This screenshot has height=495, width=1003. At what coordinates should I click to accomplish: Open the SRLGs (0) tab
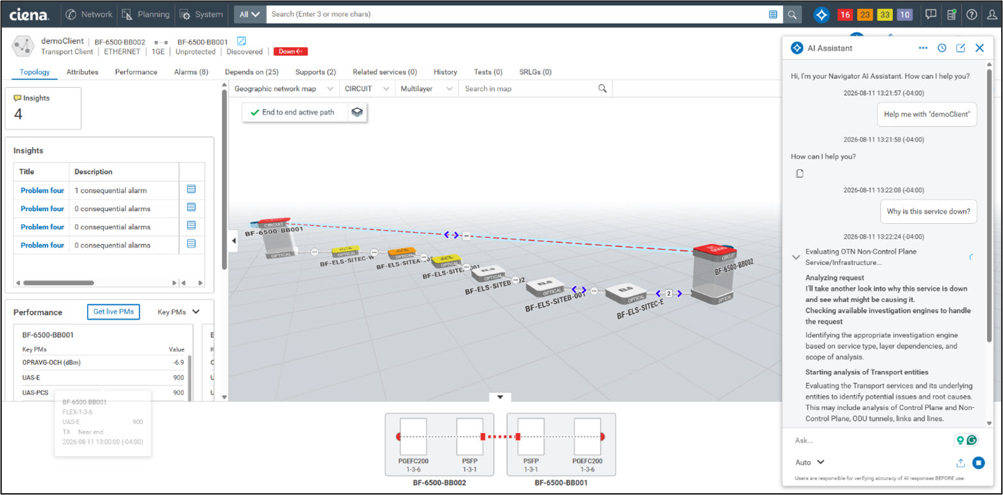(x=535, y=72)
